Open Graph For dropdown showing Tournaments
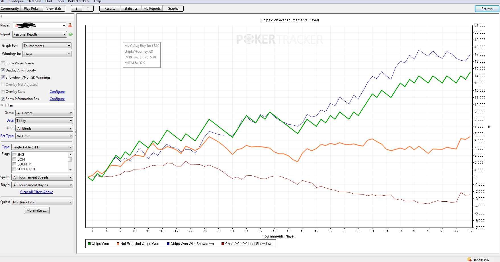Viewport: 500px width, 262px height. point(47,46)
